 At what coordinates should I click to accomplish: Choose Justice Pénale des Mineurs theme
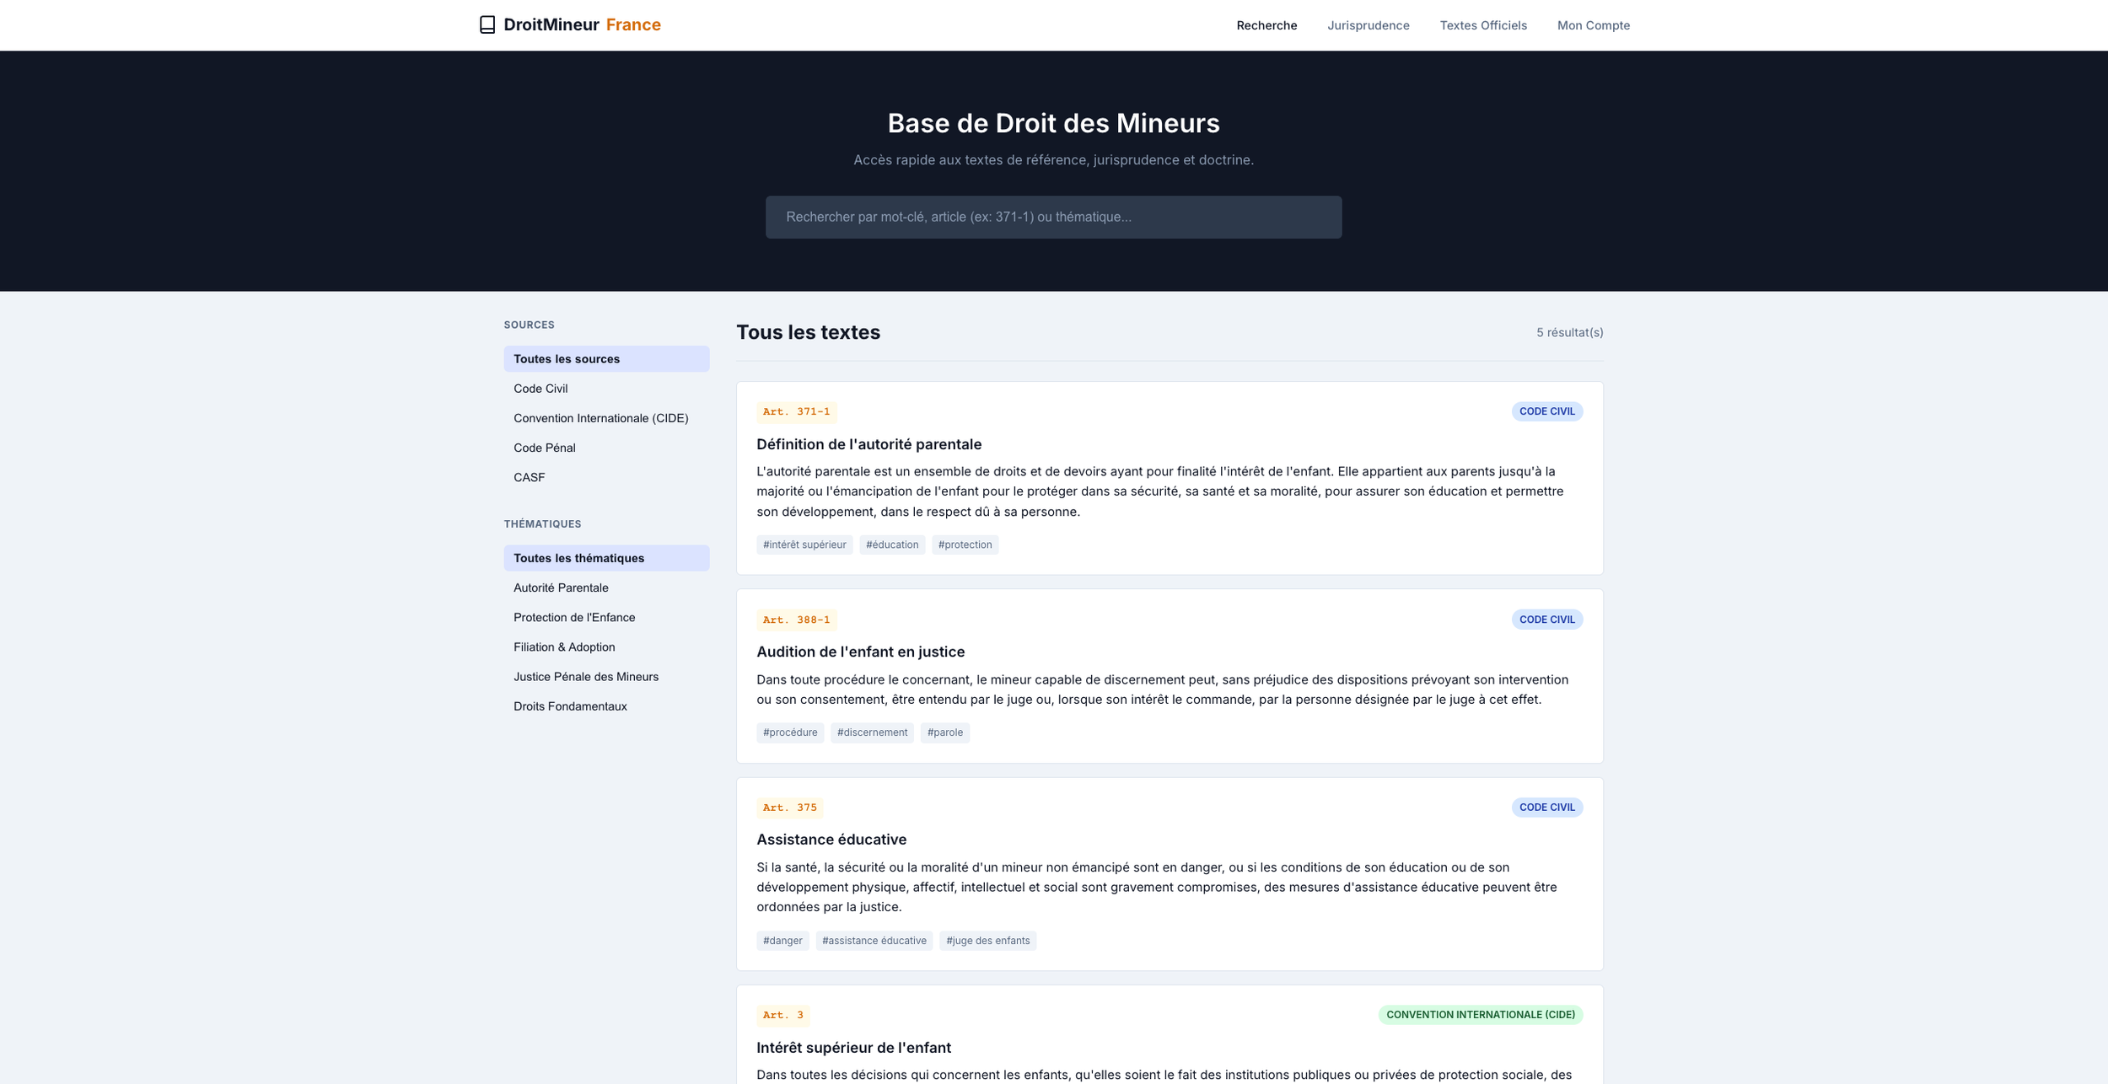pos(585,677)
